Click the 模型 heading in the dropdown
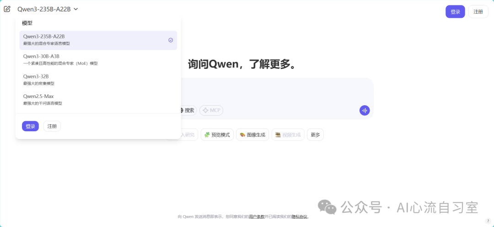Image resolution: width=494 pixels, height=227 pixels. pos(27,23)
